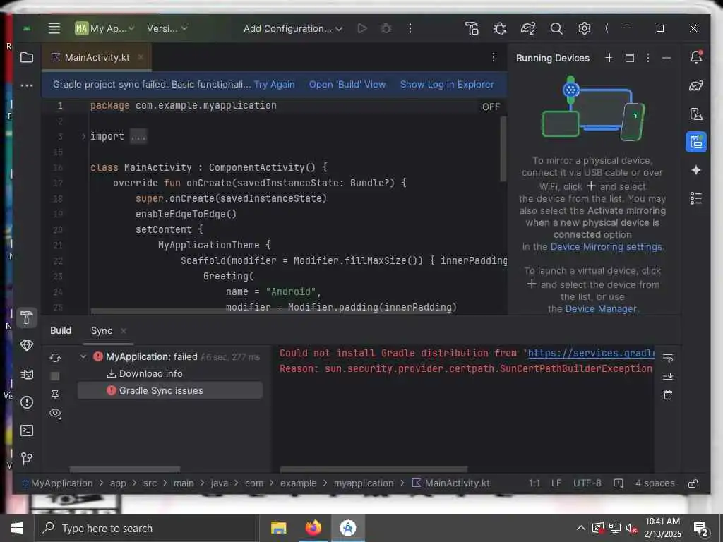This screenshot has height=542, width=723.
Task: Open Device Explorer sidebar icon
Action: pyautogui.click(x=696, y=114)
